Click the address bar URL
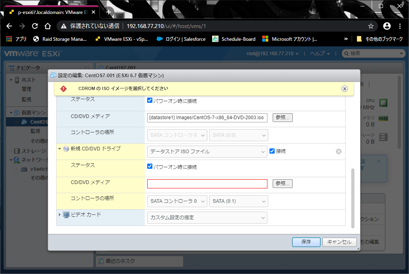 tap(166, 26)
